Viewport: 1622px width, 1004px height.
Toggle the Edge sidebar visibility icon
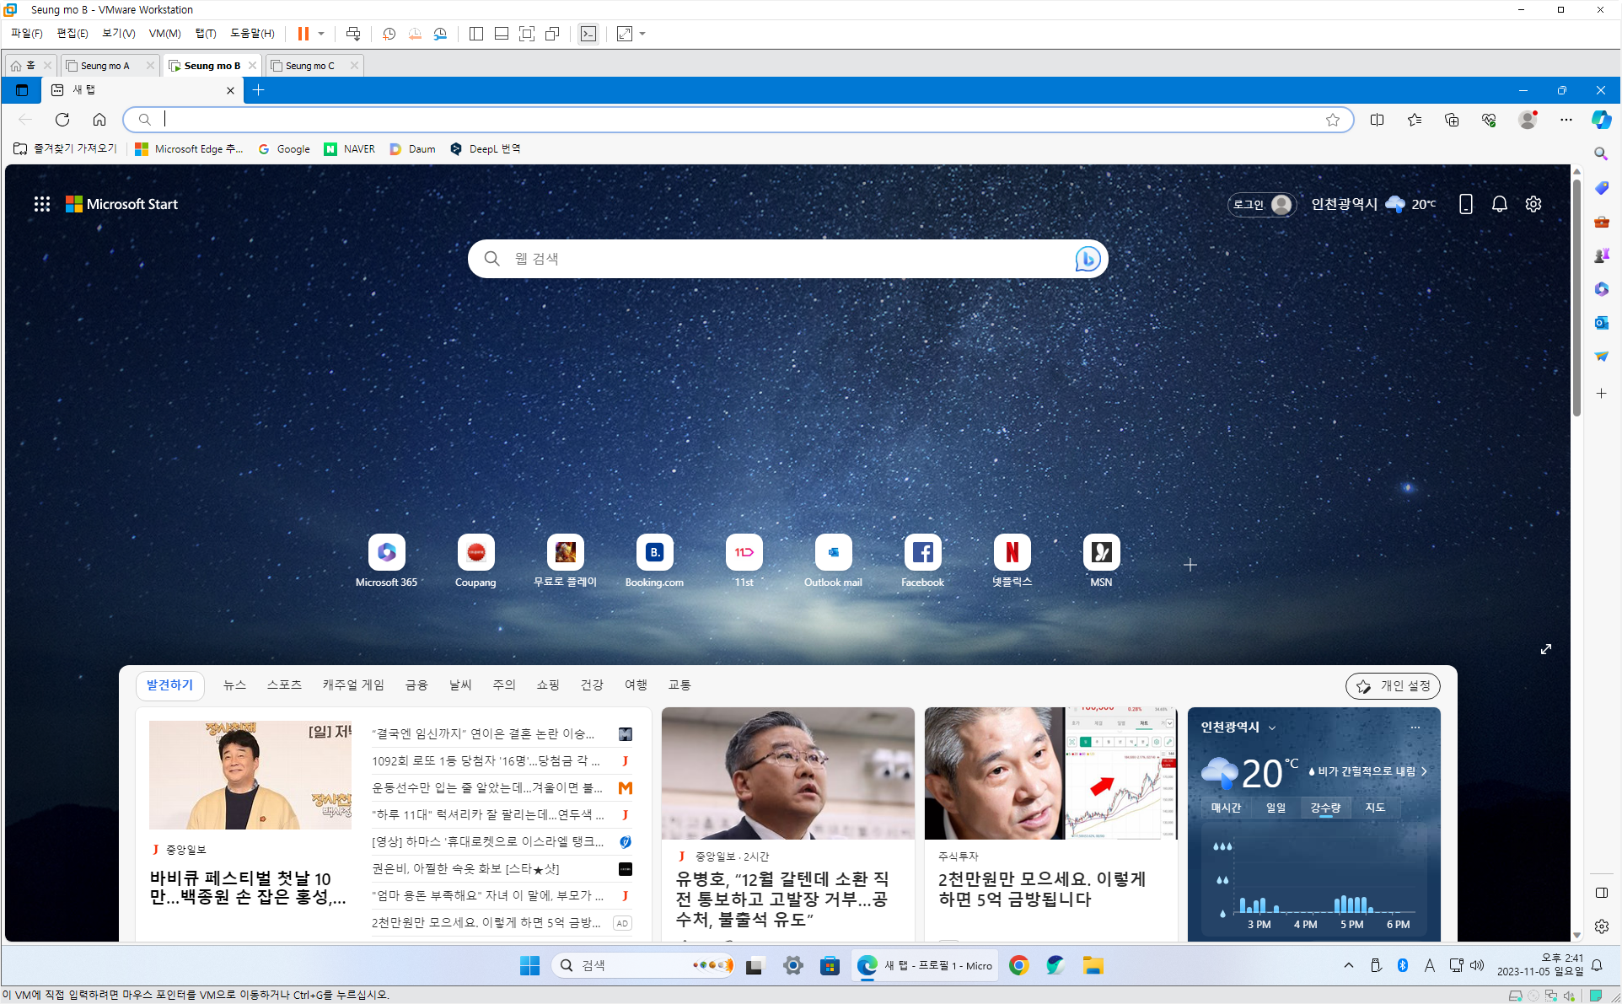pyautogui.click(x=1602, y=893)
